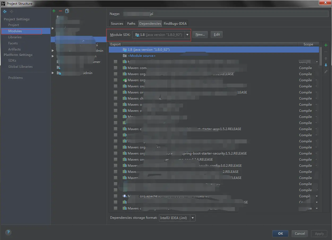Select Project in Project Settings
The height and width of the screenshot is (240, 332).
[x=14, y=25]
